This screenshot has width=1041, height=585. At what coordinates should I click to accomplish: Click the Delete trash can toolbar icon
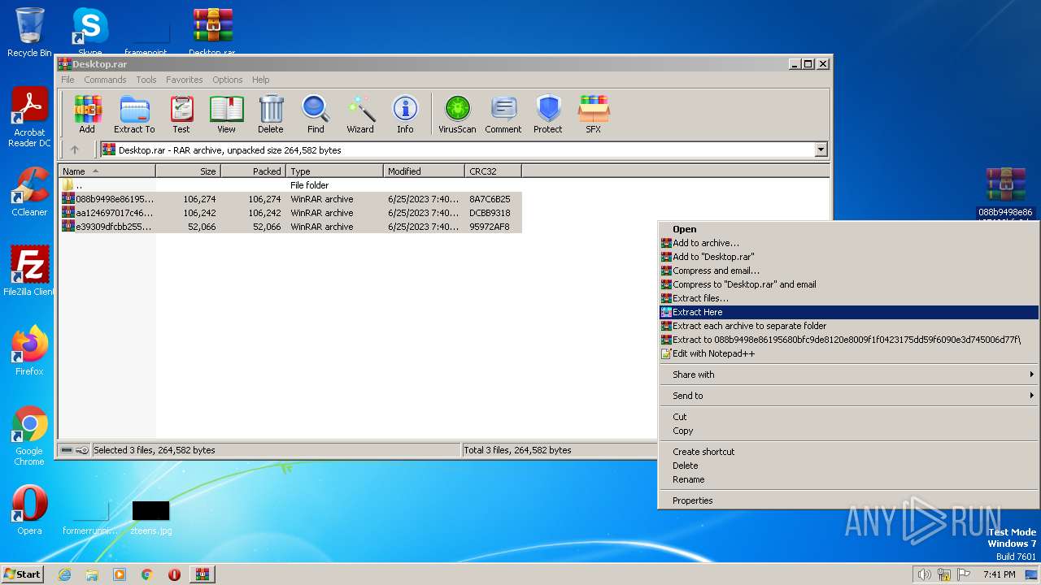pos(271,114)
